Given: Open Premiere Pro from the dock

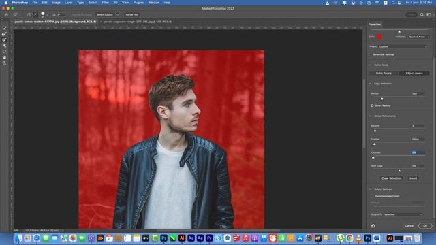Looking at the screenshot, I should pos(209,238).
